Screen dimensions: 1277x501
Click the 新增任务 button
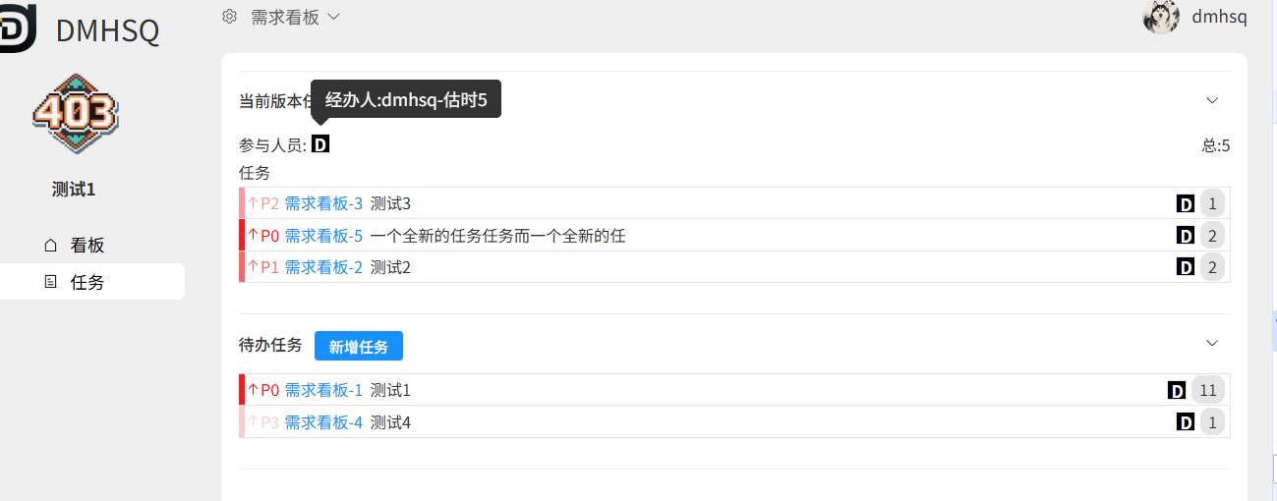(359, 346)
